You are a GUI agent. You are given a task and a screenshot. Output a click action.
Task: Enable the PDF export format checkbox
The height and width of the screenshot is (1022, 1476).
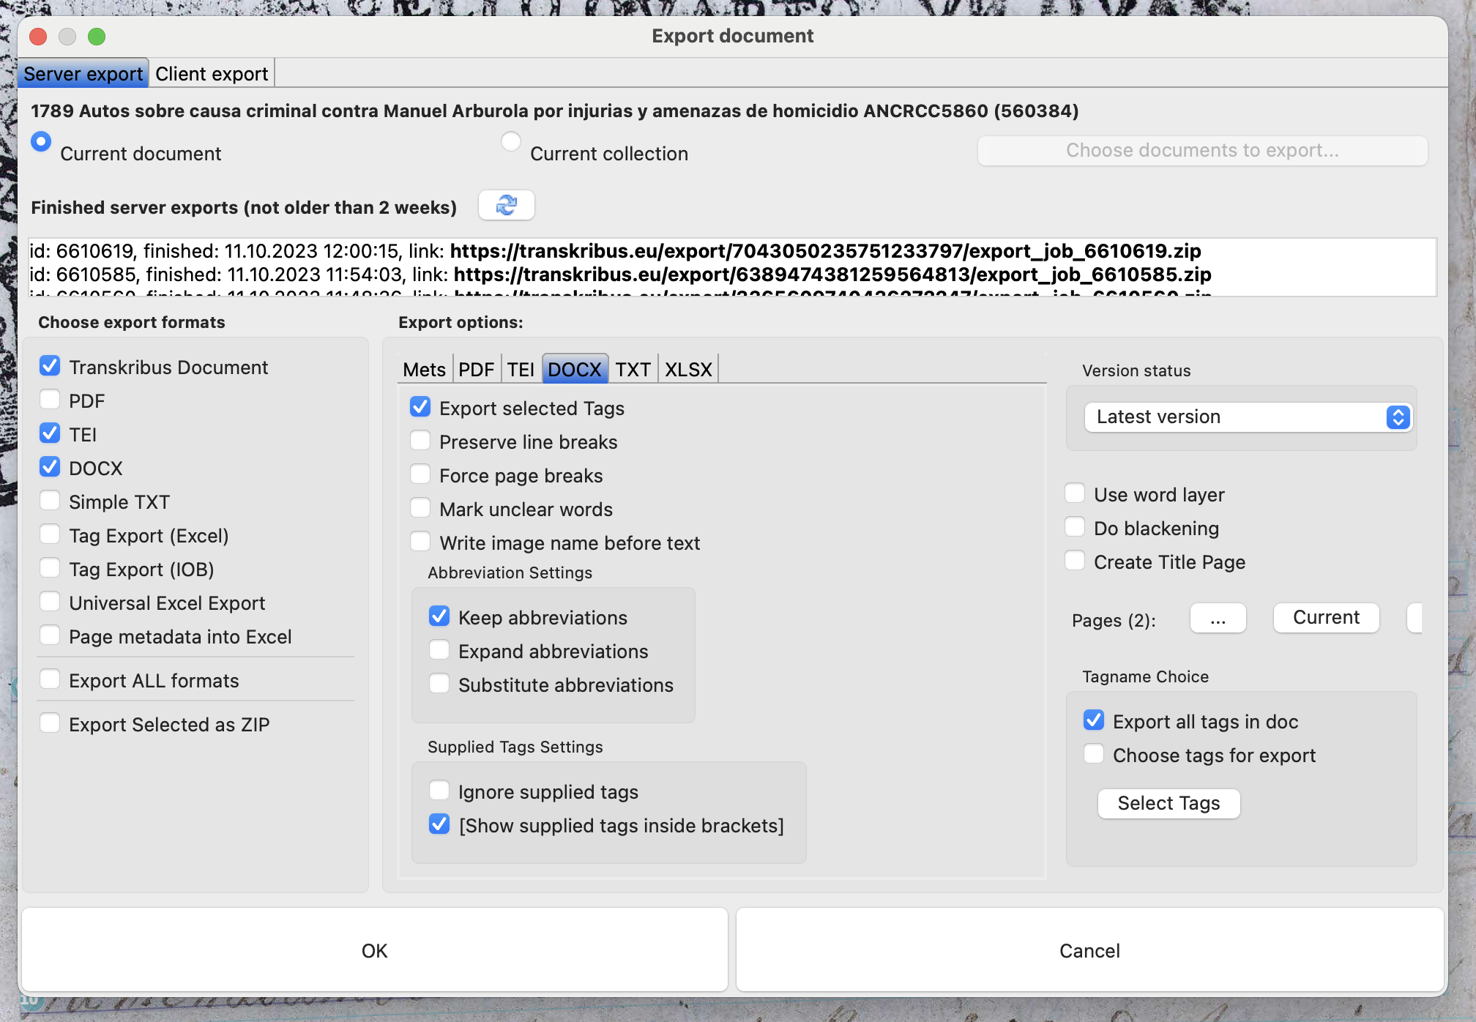click(50, 400)
